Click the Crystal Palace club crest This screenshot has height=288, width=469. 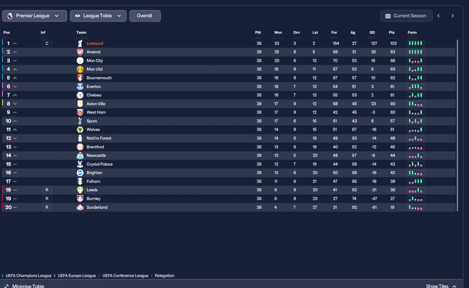pos(80,164)
